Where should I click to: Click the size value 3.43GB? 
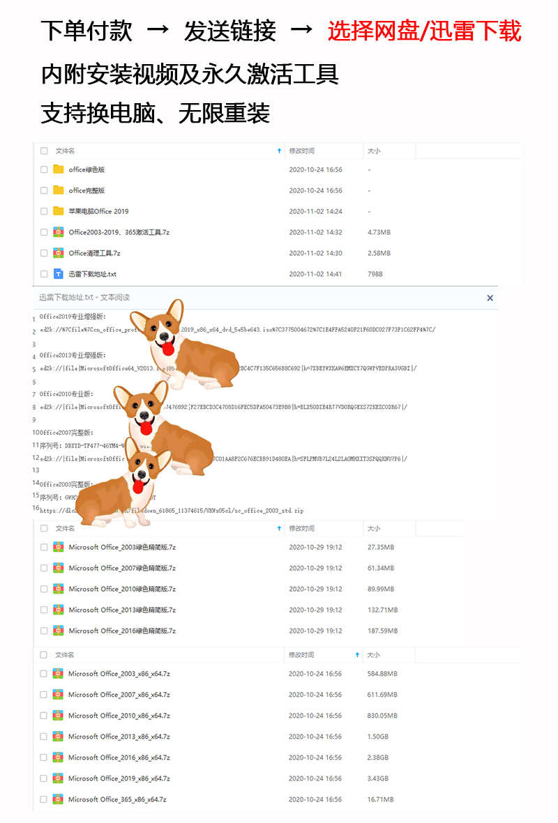pyautogui.click(x=378, y=778)
